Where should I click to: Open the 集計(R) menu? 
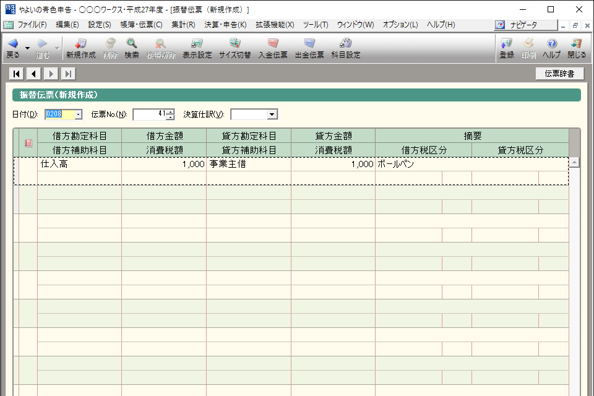click(x=183, y=25)
